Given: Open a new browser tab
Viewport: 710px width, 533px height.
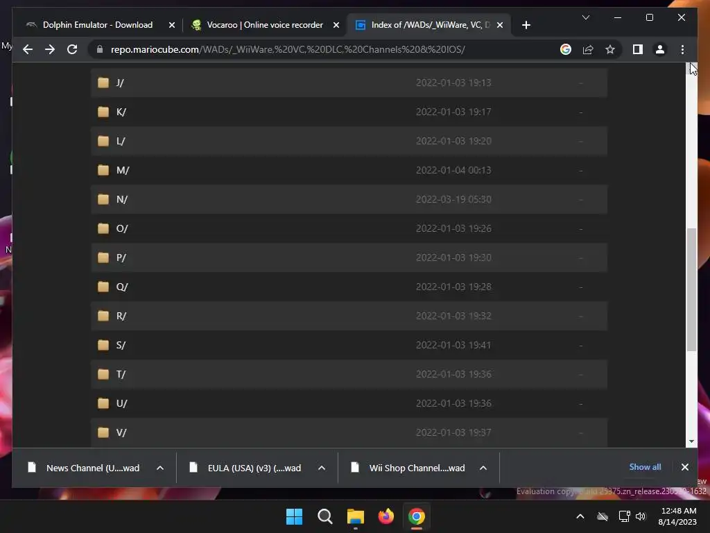Looking at the screenshot, I should point(526,25).
